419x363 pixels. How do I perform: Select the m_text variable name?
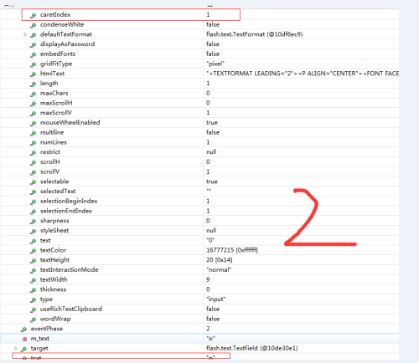[40, 339]
